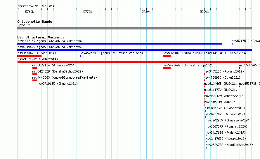Click the 5770k ruler tick label
260x159 pixels.
coord(88,12)
